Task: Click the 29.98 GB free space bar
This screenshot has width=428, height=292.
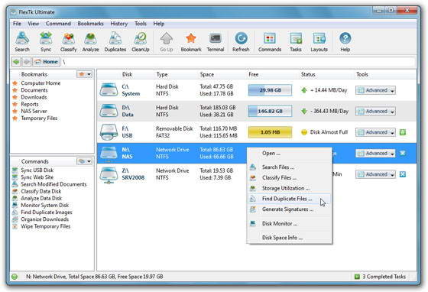Action: [x=270, y=90]
